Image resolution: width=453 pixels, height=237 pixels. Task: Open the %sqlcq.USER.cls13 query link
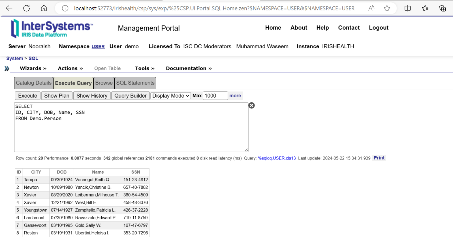[x=277, y=158]
